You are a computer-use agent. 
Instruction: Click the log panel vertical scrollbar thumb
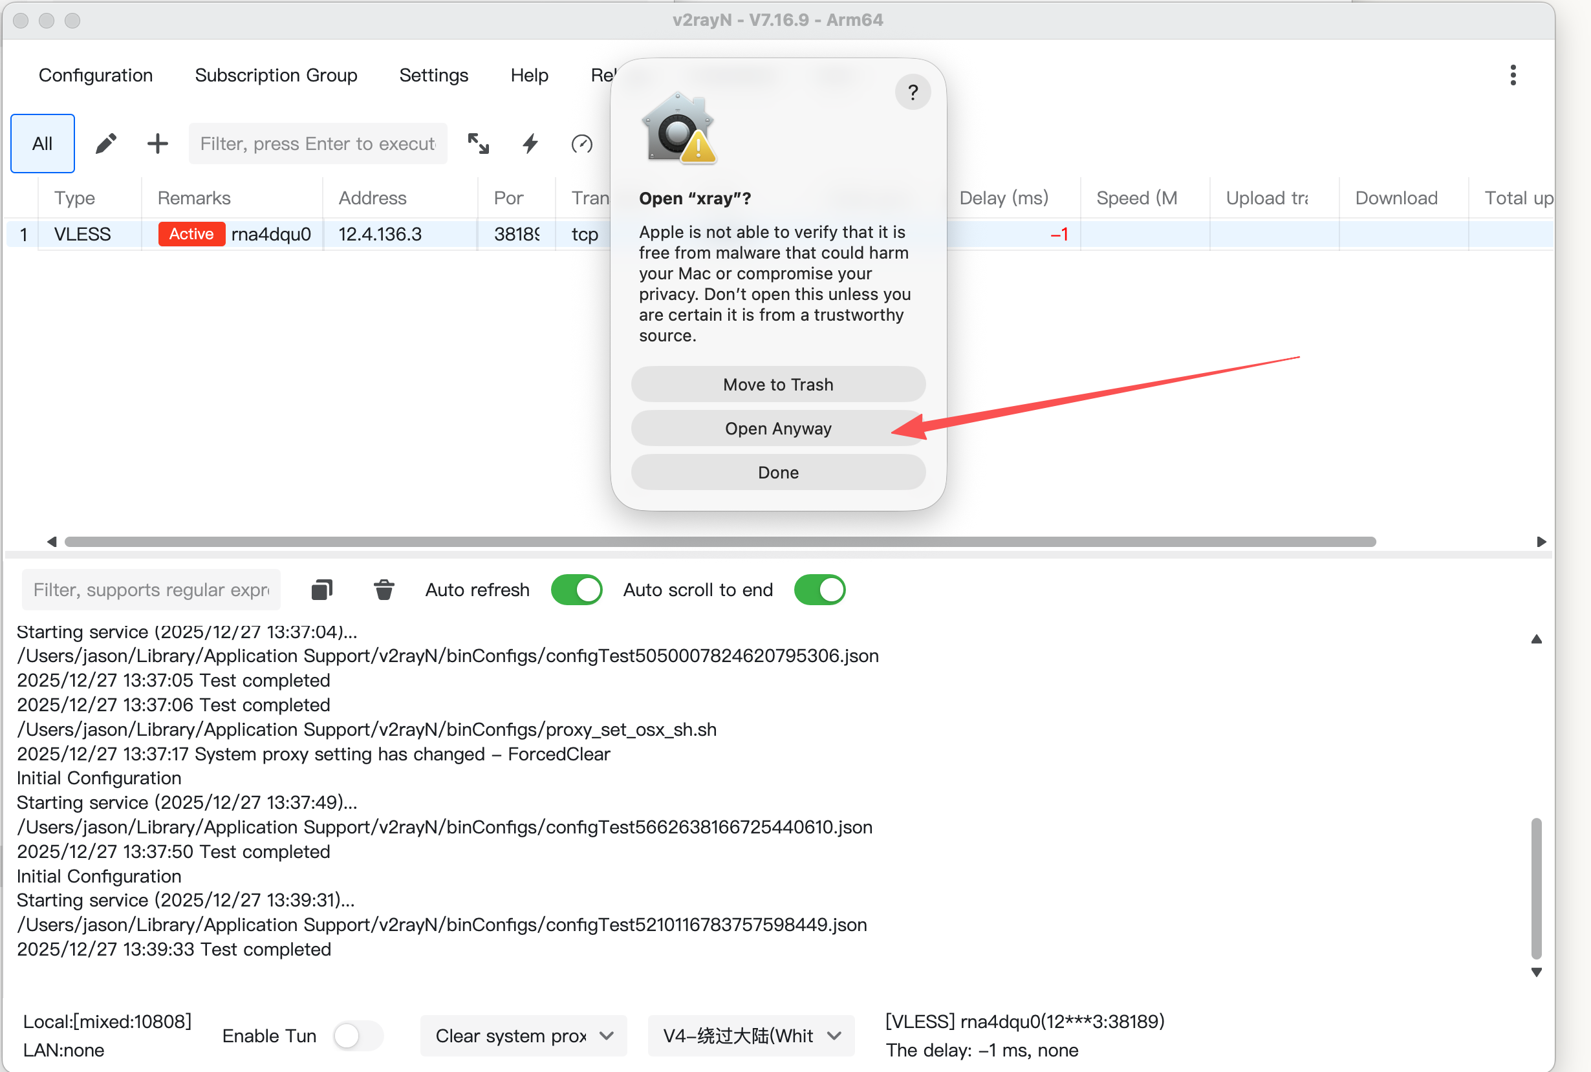tap(1535, 888)
